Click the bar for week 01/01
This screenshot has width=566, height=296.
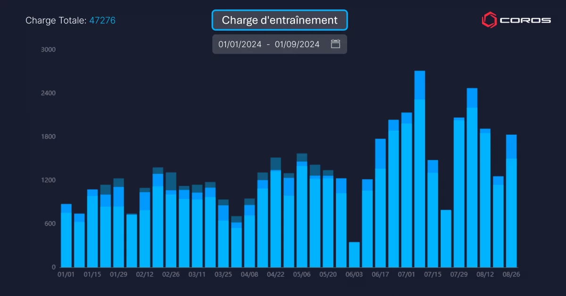(x=67, y=236)
